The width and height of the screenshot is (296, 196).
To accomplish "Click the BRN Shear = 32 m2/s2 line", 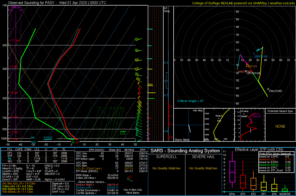I will (x=97, y=175).
